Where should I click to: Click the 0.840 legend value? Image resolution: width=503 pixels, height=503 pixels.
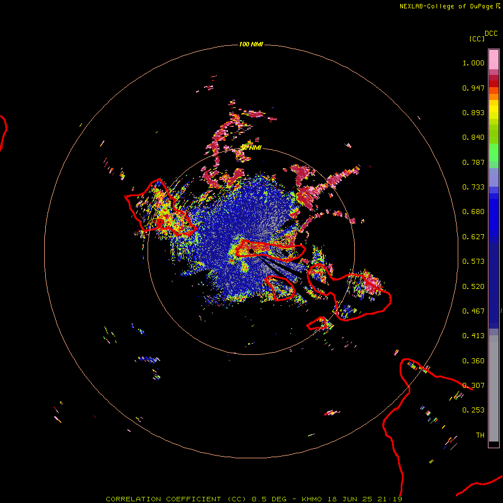[x=473, y=137]
